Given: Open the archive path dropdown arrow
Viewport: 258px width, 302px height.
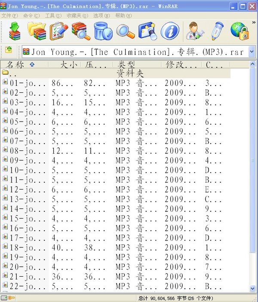Looking at the screenshot, I should click(x=252, y=52).
